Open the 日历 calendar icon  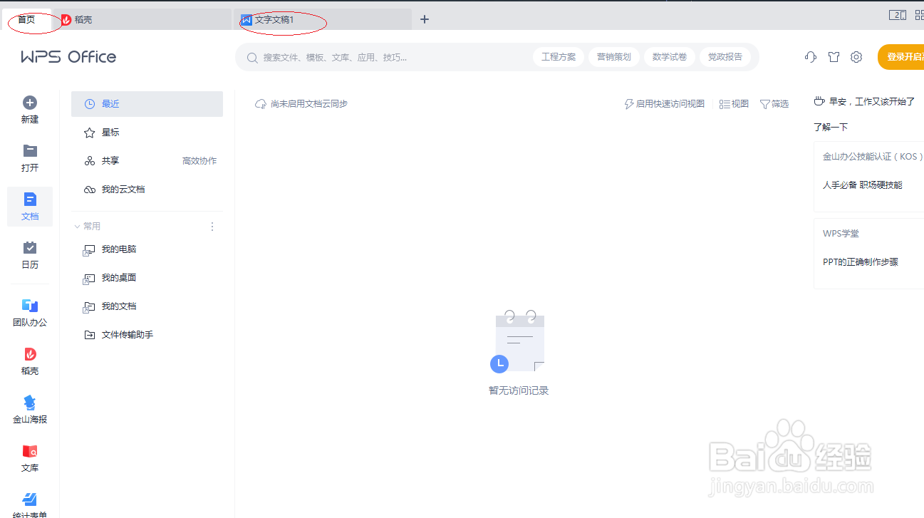click(x=30, y=247)
